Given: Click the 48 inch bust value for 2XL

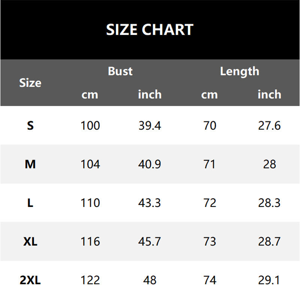Looking at the screenshot, I should (x=150, y=280).
